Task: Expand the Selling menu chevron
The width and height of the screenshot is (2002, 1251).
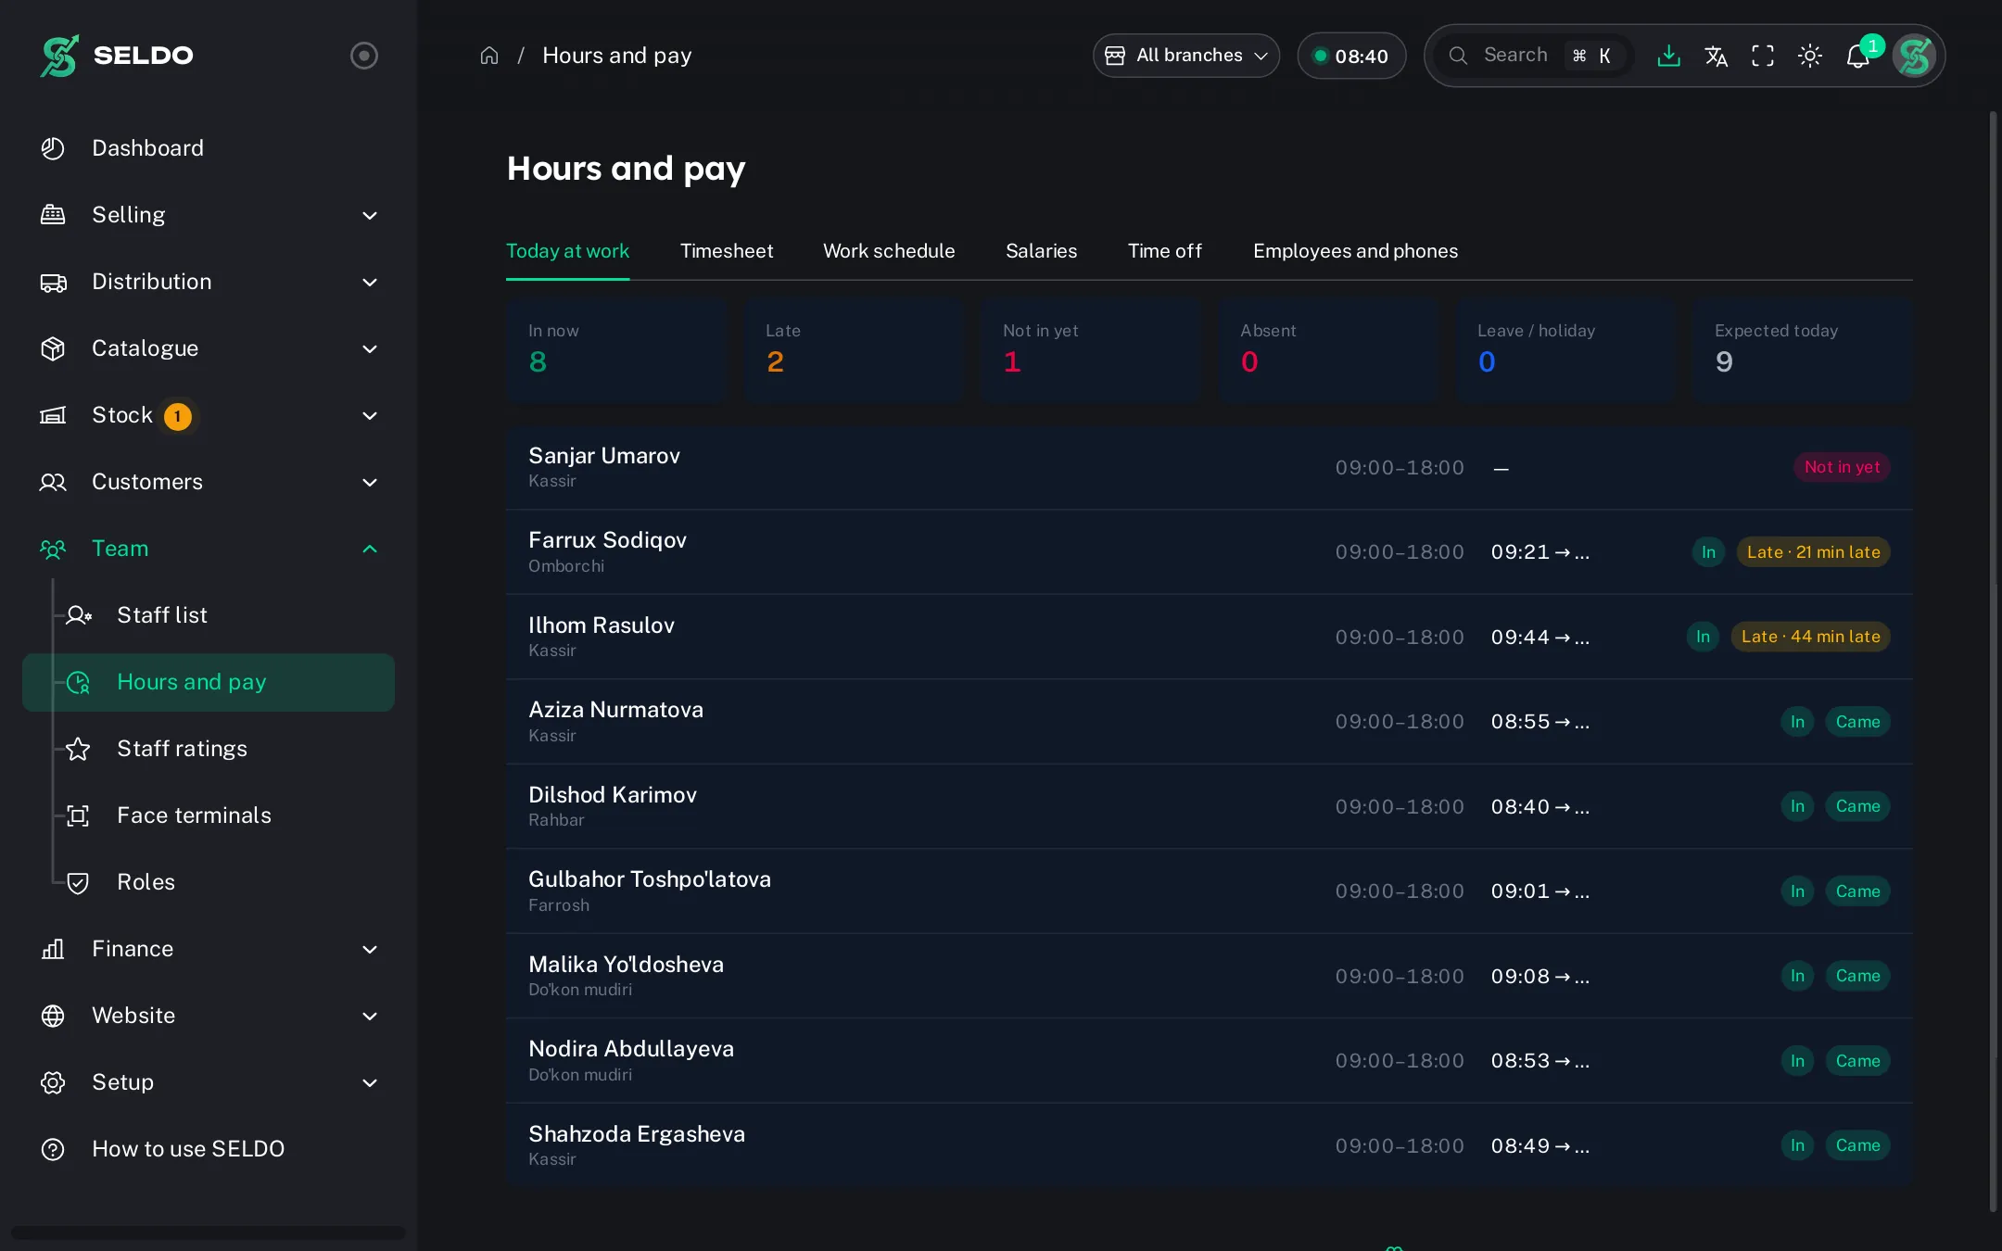Action: tap(370, 216)
